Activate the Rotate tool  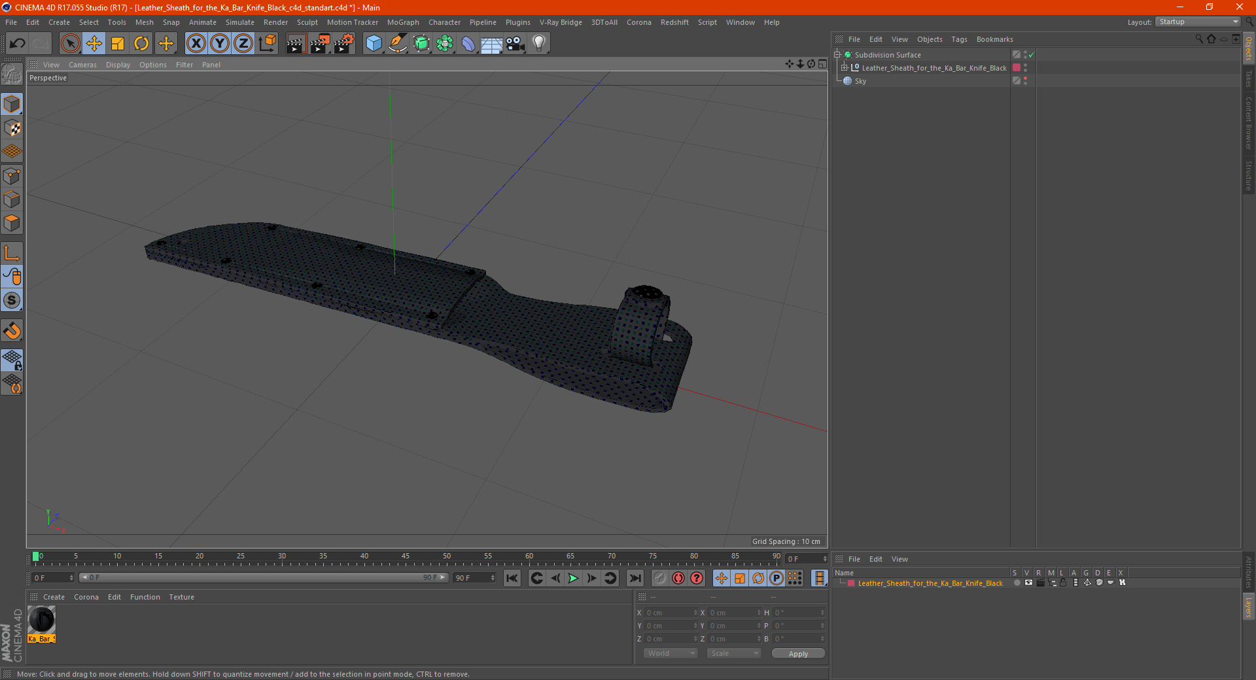(141, 44)
